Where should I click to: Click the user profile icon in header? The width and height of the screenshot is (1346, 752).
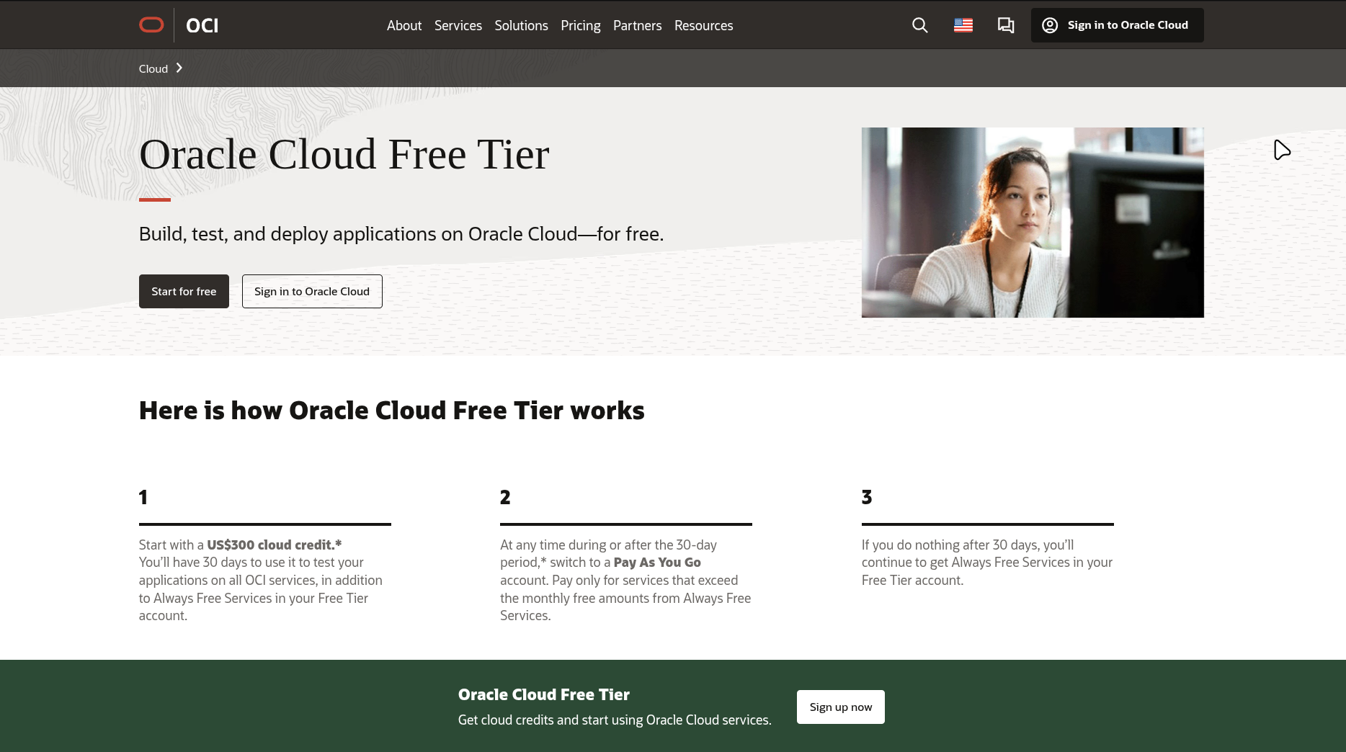click(1050, 25)
